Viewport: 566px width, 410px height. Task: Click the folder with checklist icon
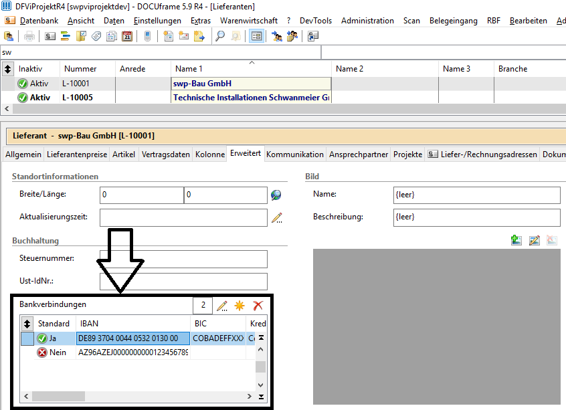tap(81, 36)
